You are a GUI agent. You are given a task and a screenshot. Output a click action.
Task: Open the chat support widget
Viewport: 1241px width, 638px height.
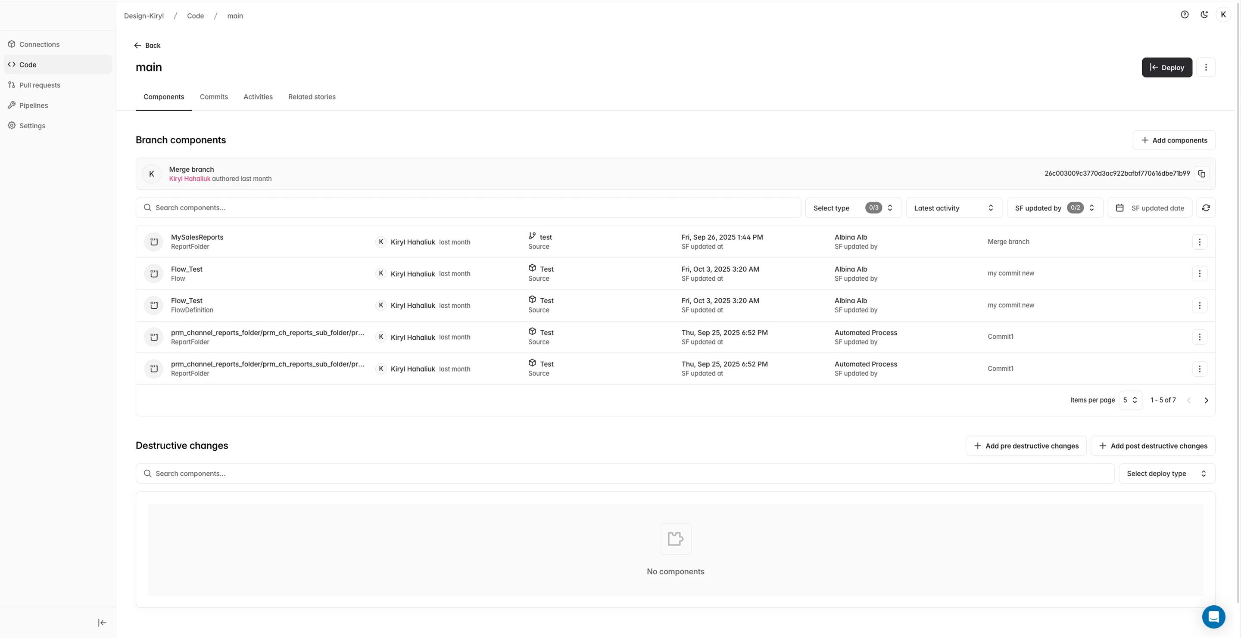(x=1213, y=616)
